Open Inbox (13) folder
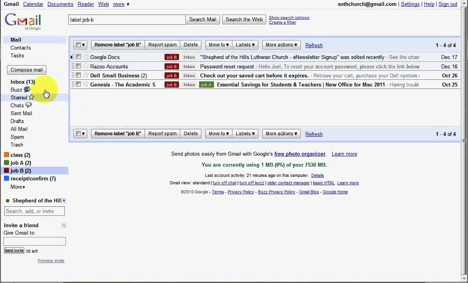The height and width of the screenshot is (283, 468). point(23,82)
